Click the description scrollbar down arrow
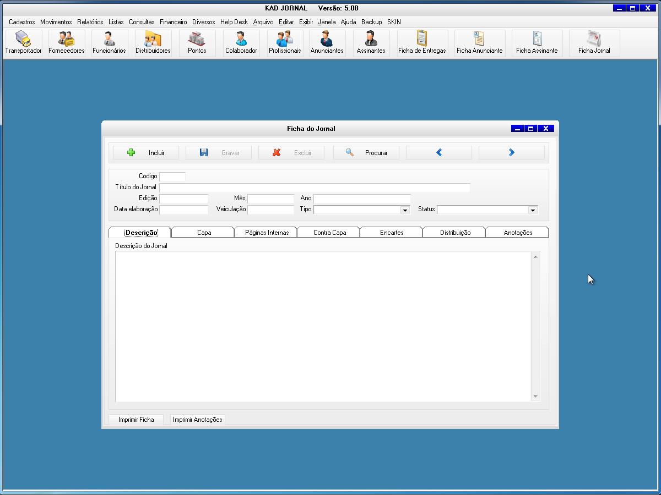This screenshot has width=661, height=495. (x=535, y=397)
